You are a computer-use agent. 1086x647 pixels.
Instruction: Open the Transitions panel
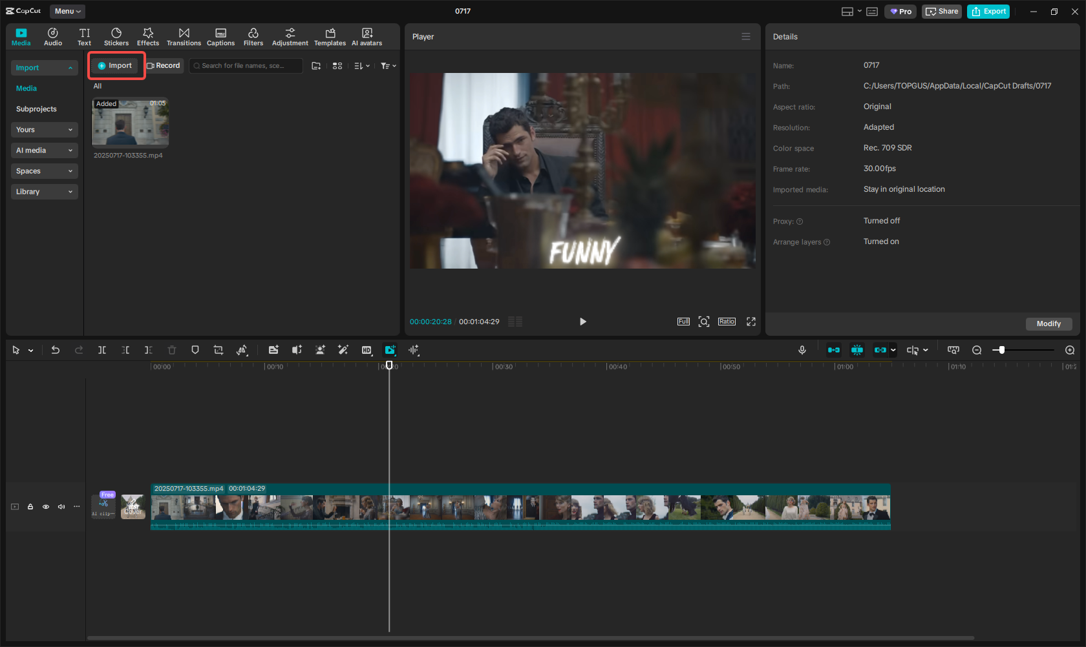click(184, 37)
